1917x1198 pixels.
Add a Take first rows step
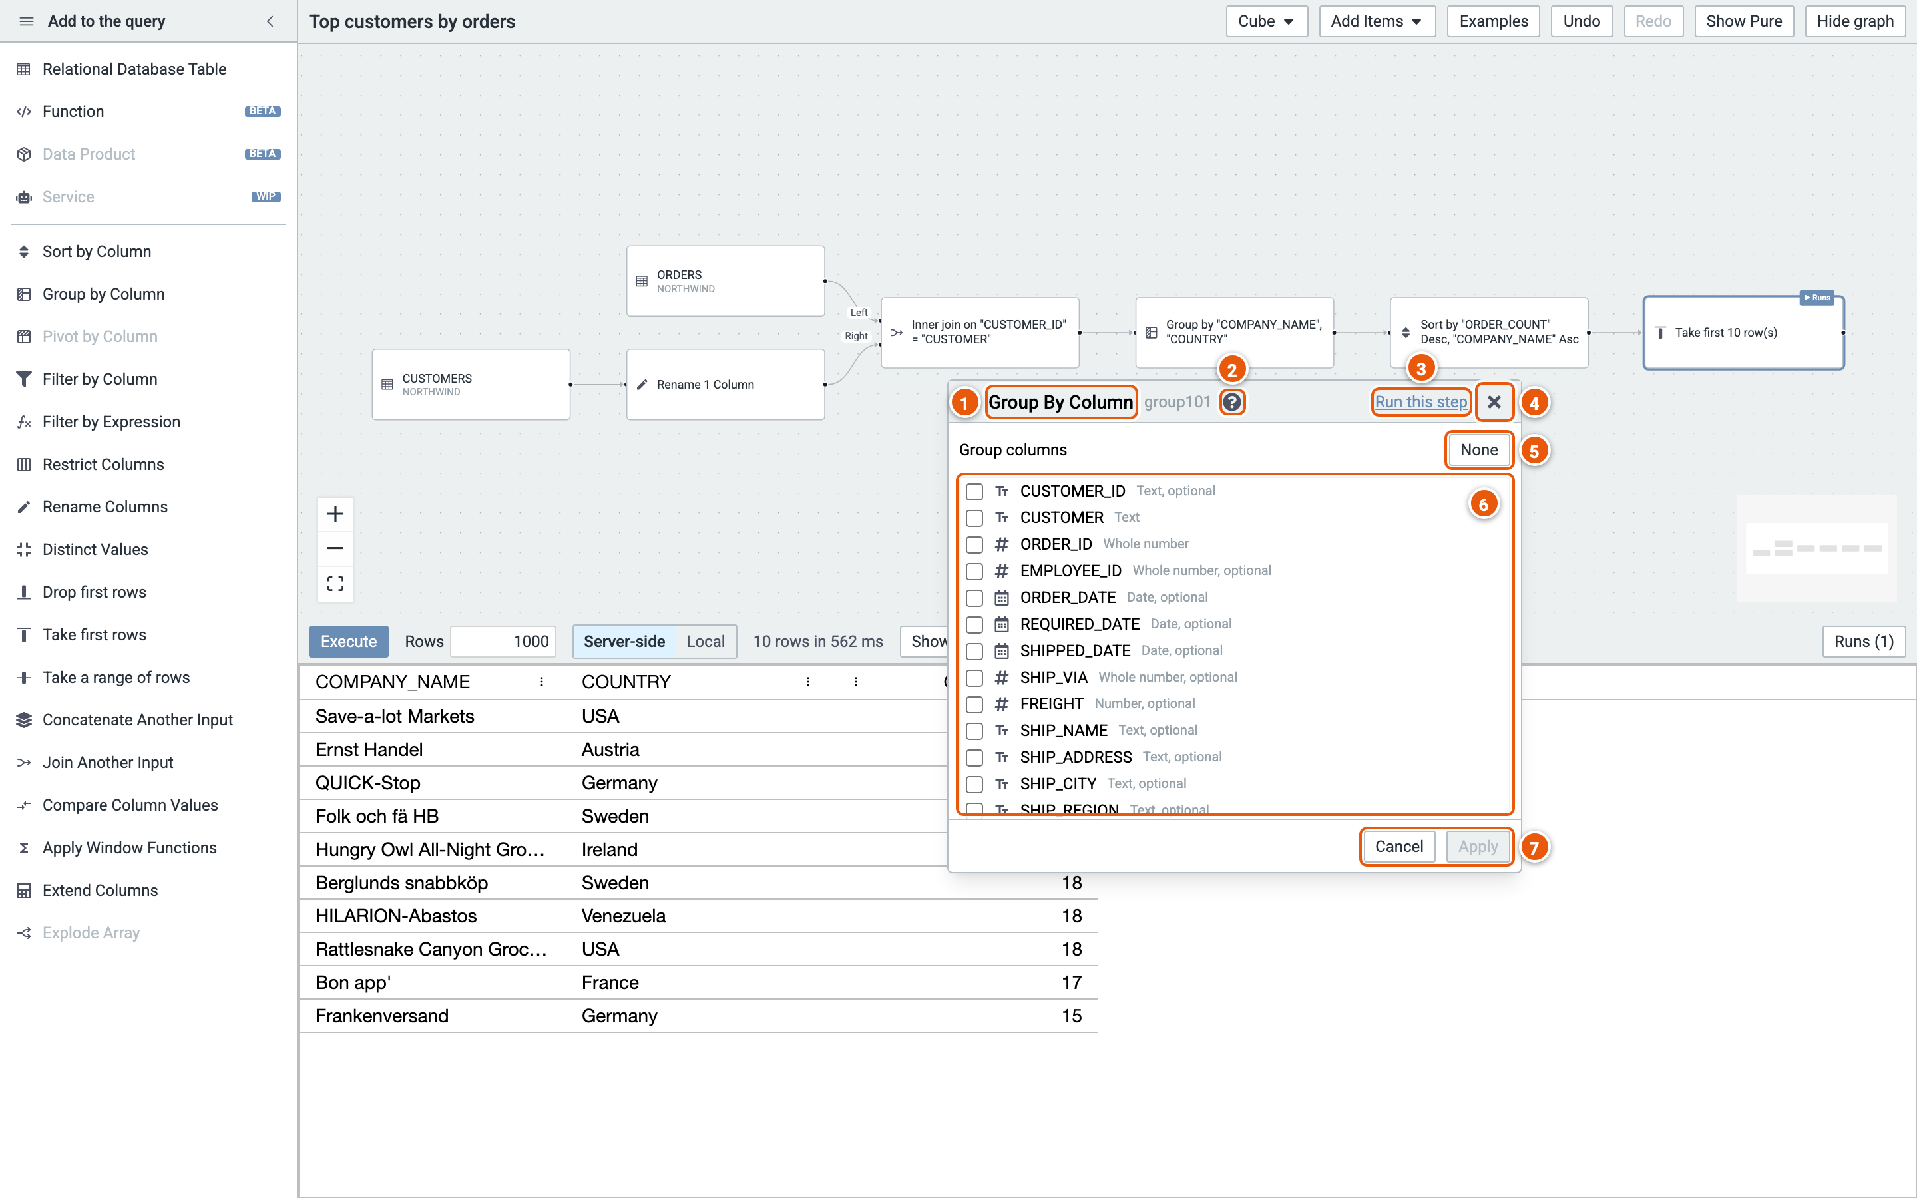point(148,635)
